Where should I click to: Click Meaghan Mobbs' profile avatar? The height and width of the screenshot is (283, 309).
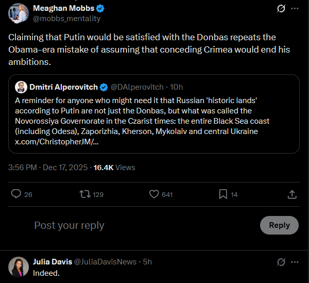tap(19, 12)
